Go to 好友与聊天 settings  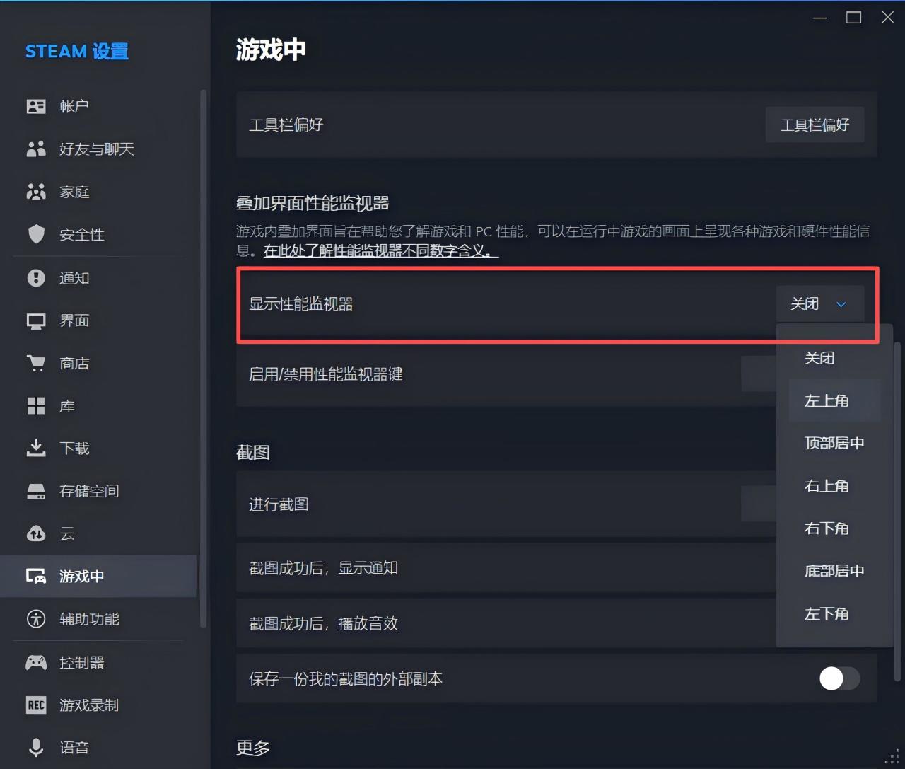tap(99, 149)
